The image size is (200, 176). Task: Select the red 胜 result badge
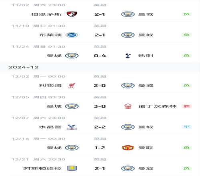point(186,106)
